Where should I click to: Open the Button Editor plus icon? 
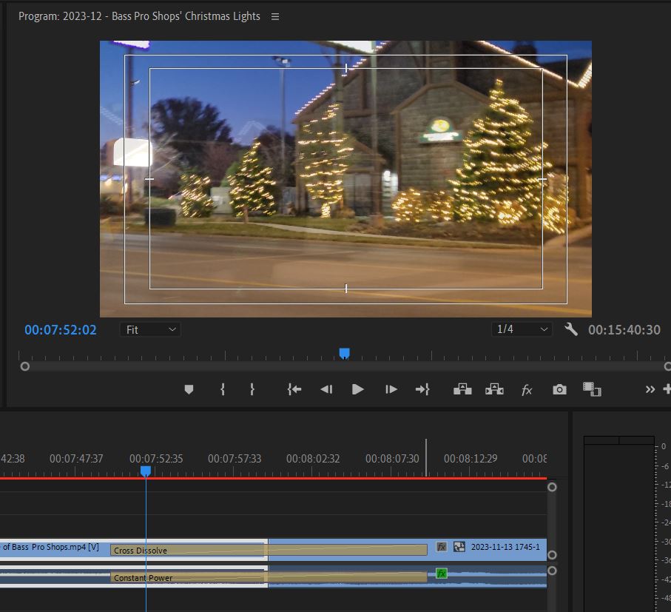(667, 389)
